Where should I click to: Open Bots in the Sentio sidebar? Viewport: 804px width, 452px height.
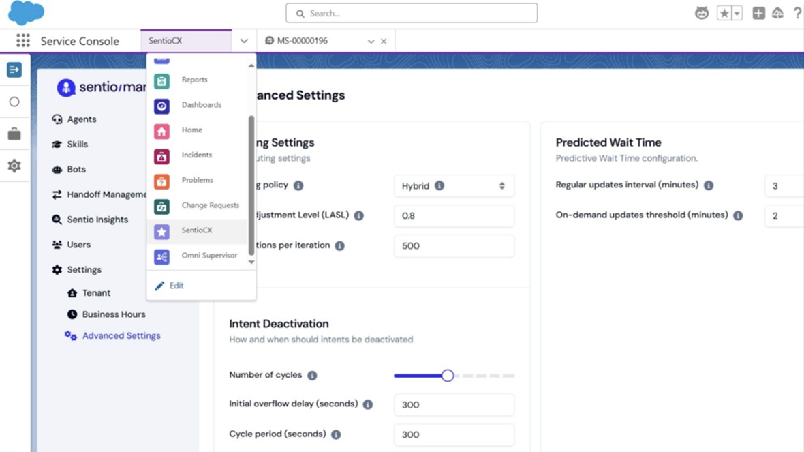coord(69,169)
